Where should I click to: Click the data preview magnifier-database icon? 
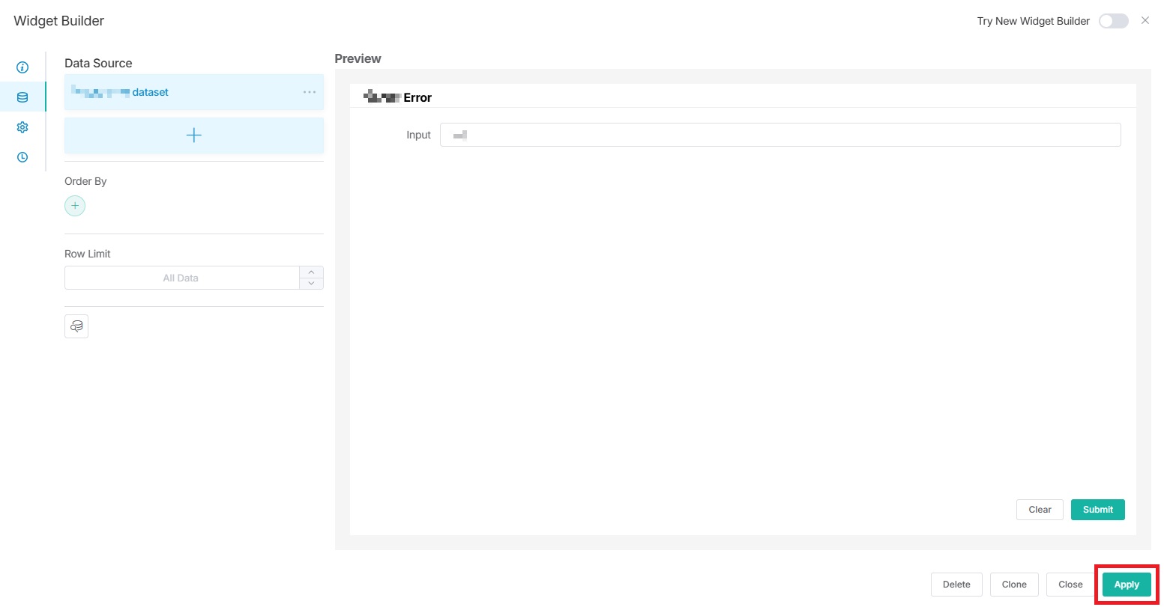76,326
